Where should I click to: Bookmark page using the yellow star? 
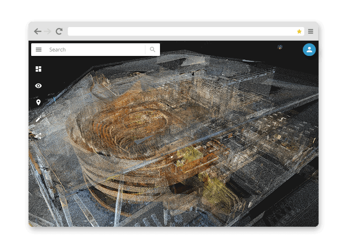point(299,32)
